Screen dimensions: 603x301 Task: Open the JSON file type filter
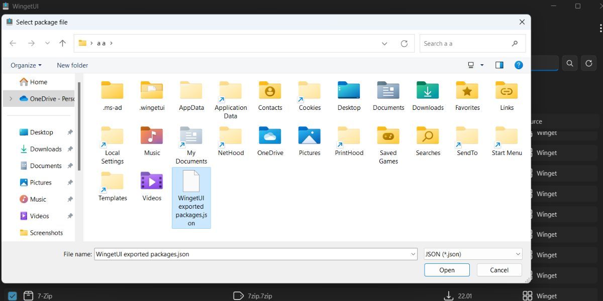pyautogui.click(x=473, y=254)
